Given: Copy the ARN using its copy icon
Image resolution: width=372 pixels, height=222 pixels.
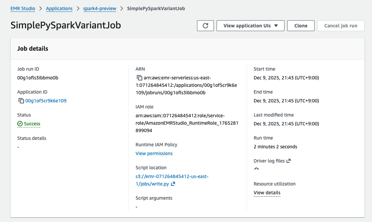Looking at the screenshot, I should (139, 78).
